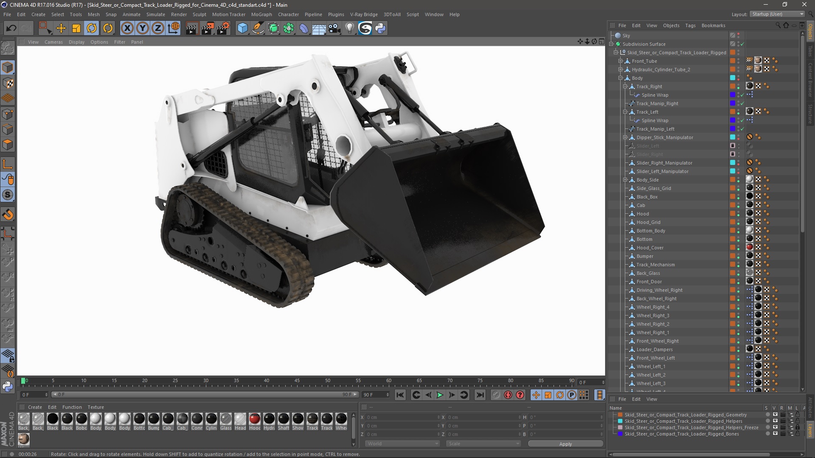Click frame 45 on the timeline

[297, 381]
